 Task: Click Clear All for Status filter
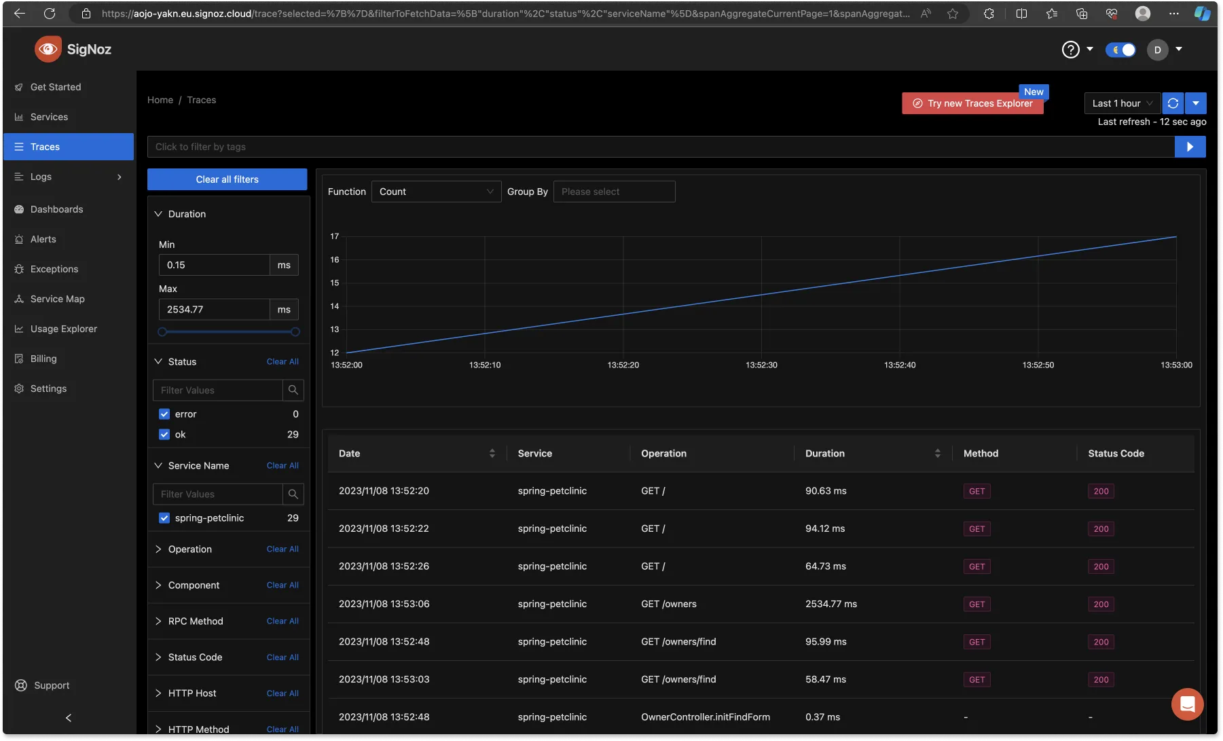pyautogui.click(x=282, y=361)
